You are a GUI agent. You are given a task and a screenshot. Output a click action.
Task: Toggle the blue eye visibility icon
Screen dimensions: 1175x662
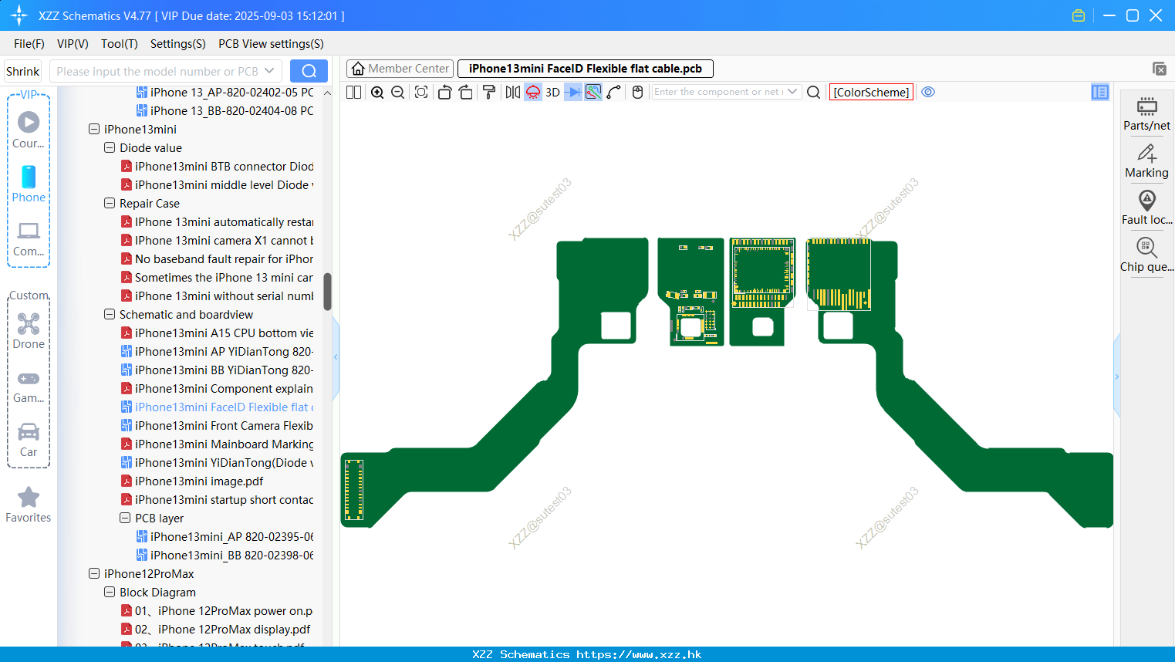pos(929,92)
